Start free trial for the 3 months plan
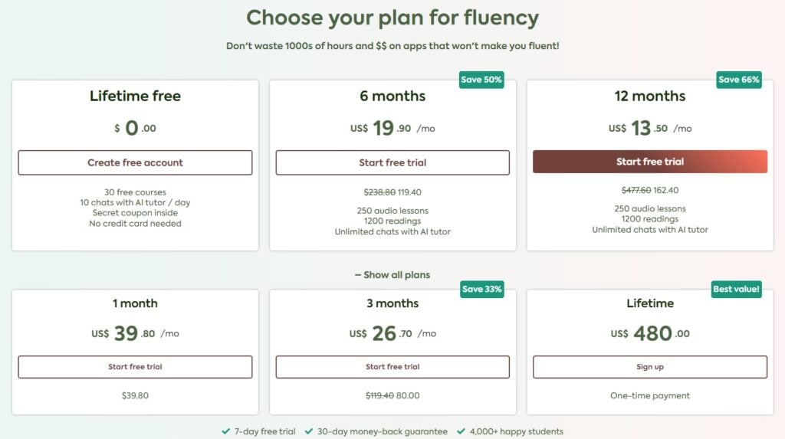 (x=392, y=367)
